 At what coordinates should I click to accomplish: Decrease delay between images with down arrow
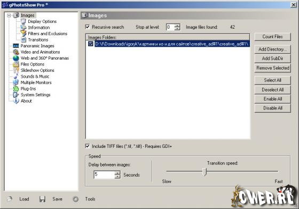pos(117,177)
